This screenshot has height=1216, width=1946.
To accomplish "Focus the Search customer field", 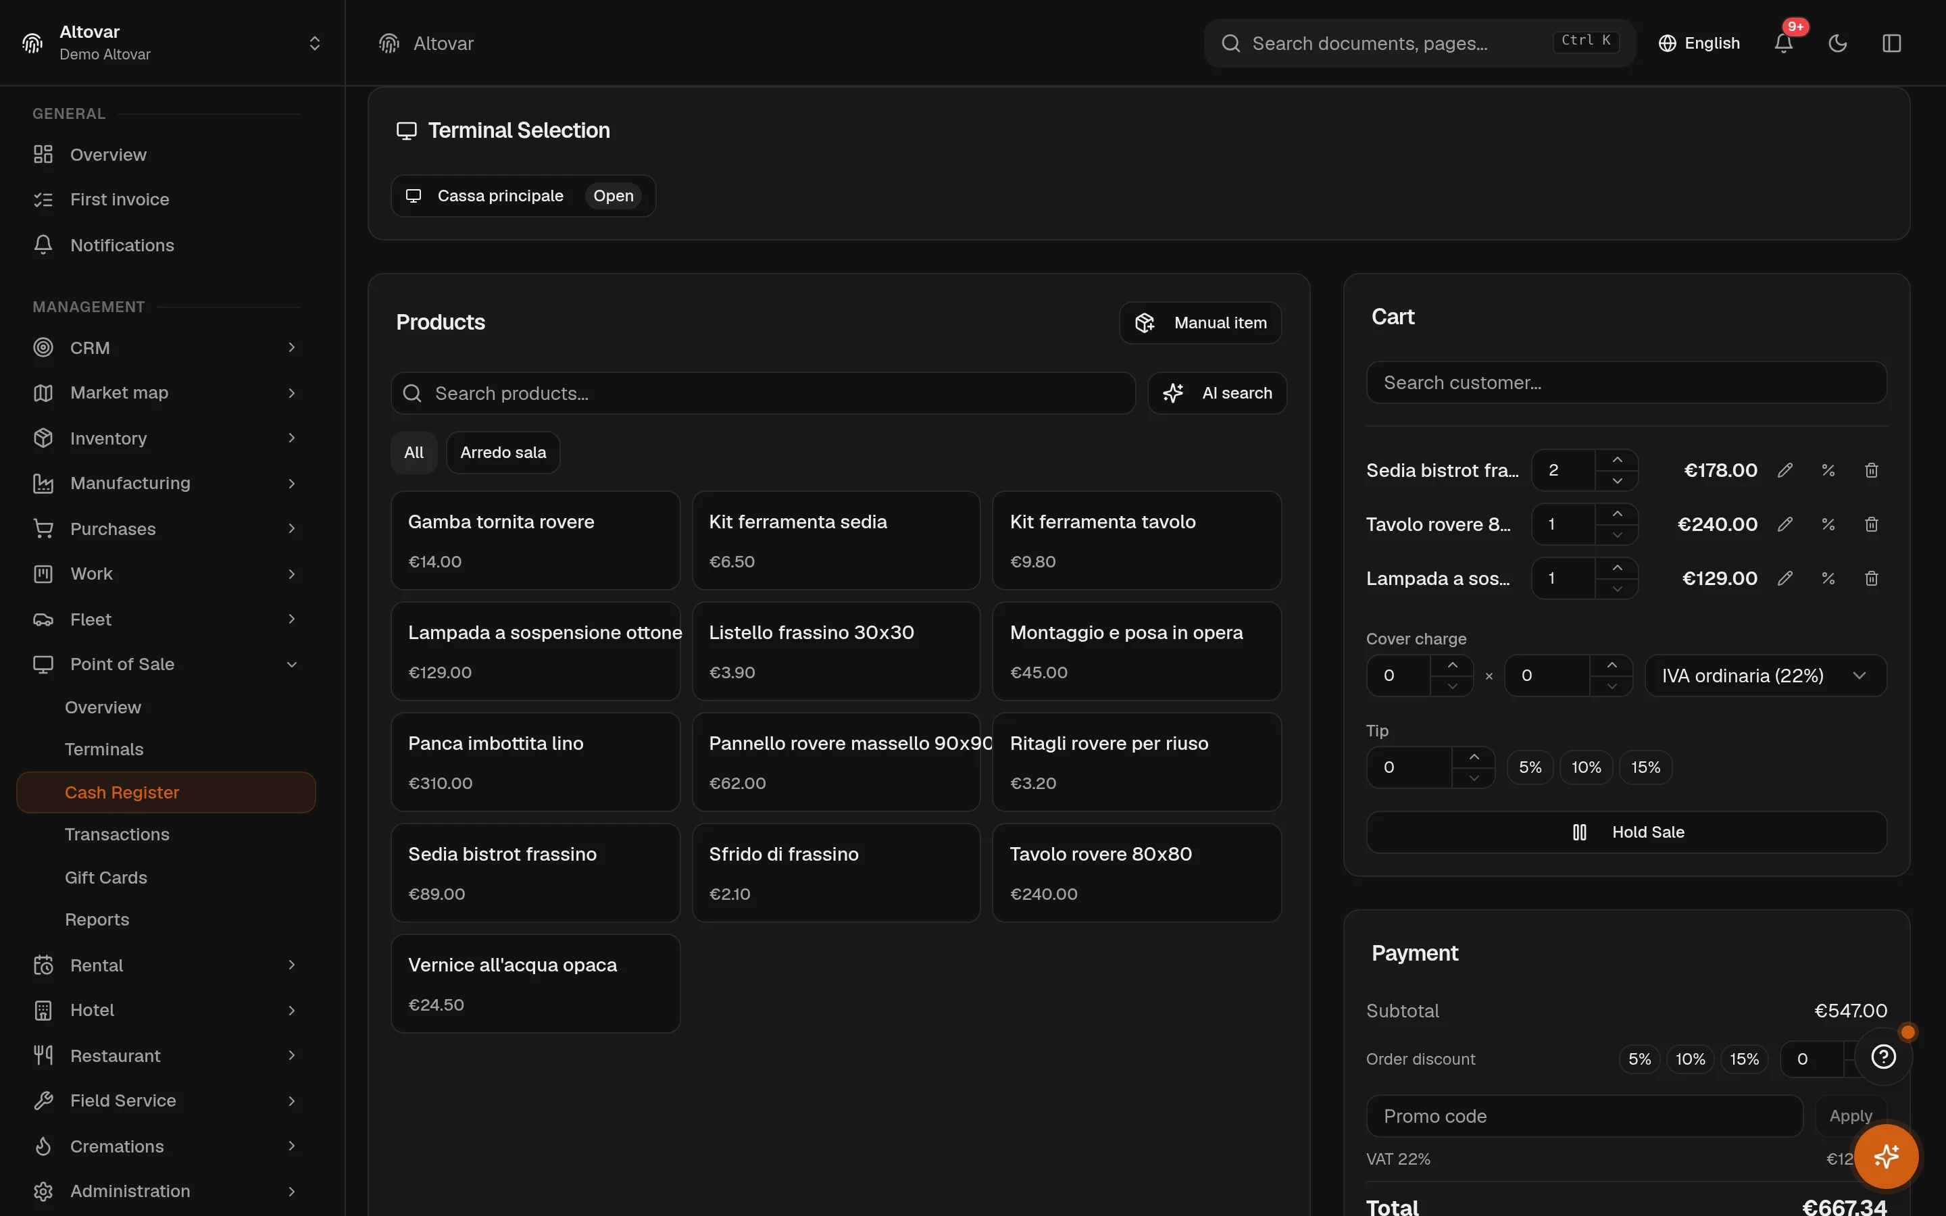I will pyautogui.click(x=1626, y=383).
